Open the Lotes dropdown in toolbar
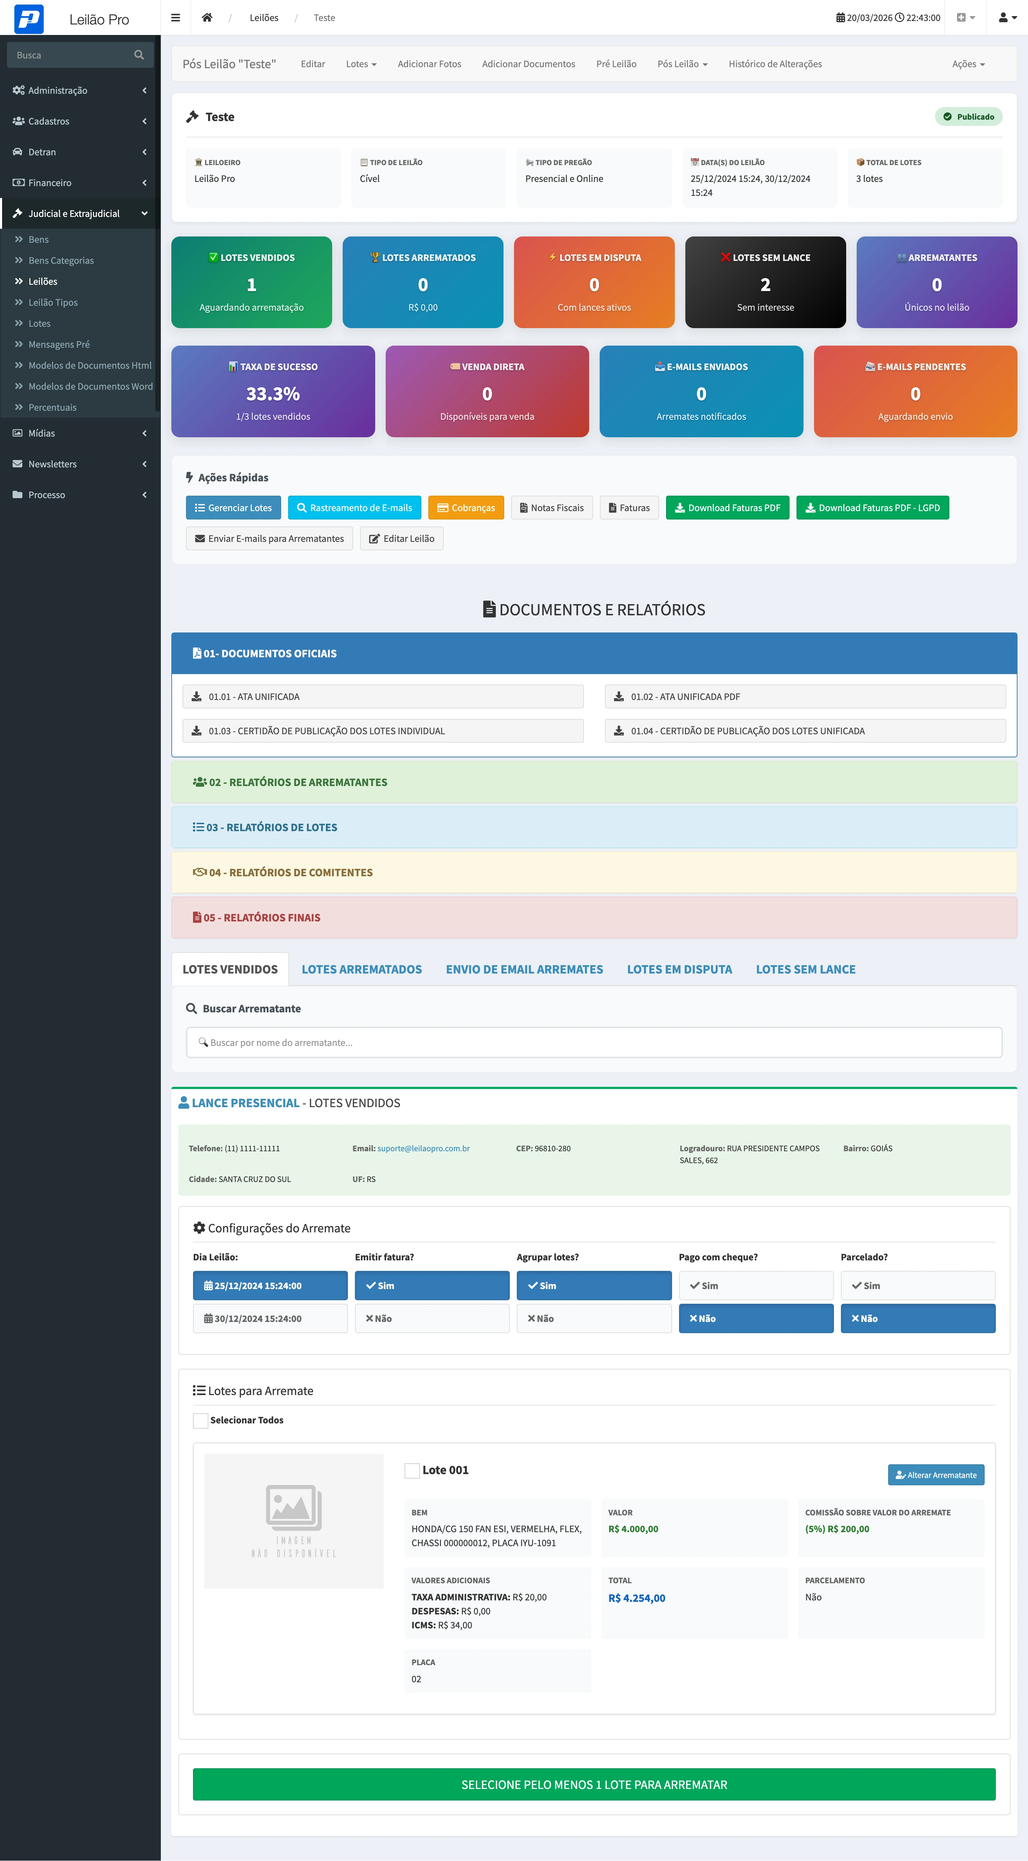The height and width of the screenshot is (1861, 1028). pos(361,64)
